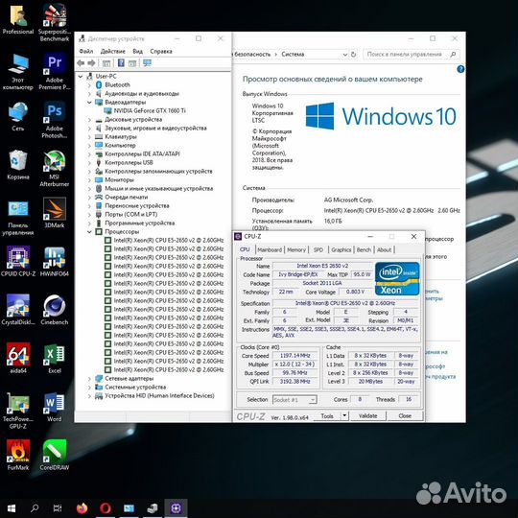Screen dimensions: 518x518
Task: Expand the Bluetooth node
Action: coord(89,85)
